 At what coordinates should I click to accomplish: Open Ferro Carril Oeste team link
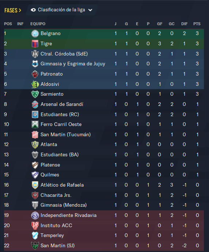61,125
